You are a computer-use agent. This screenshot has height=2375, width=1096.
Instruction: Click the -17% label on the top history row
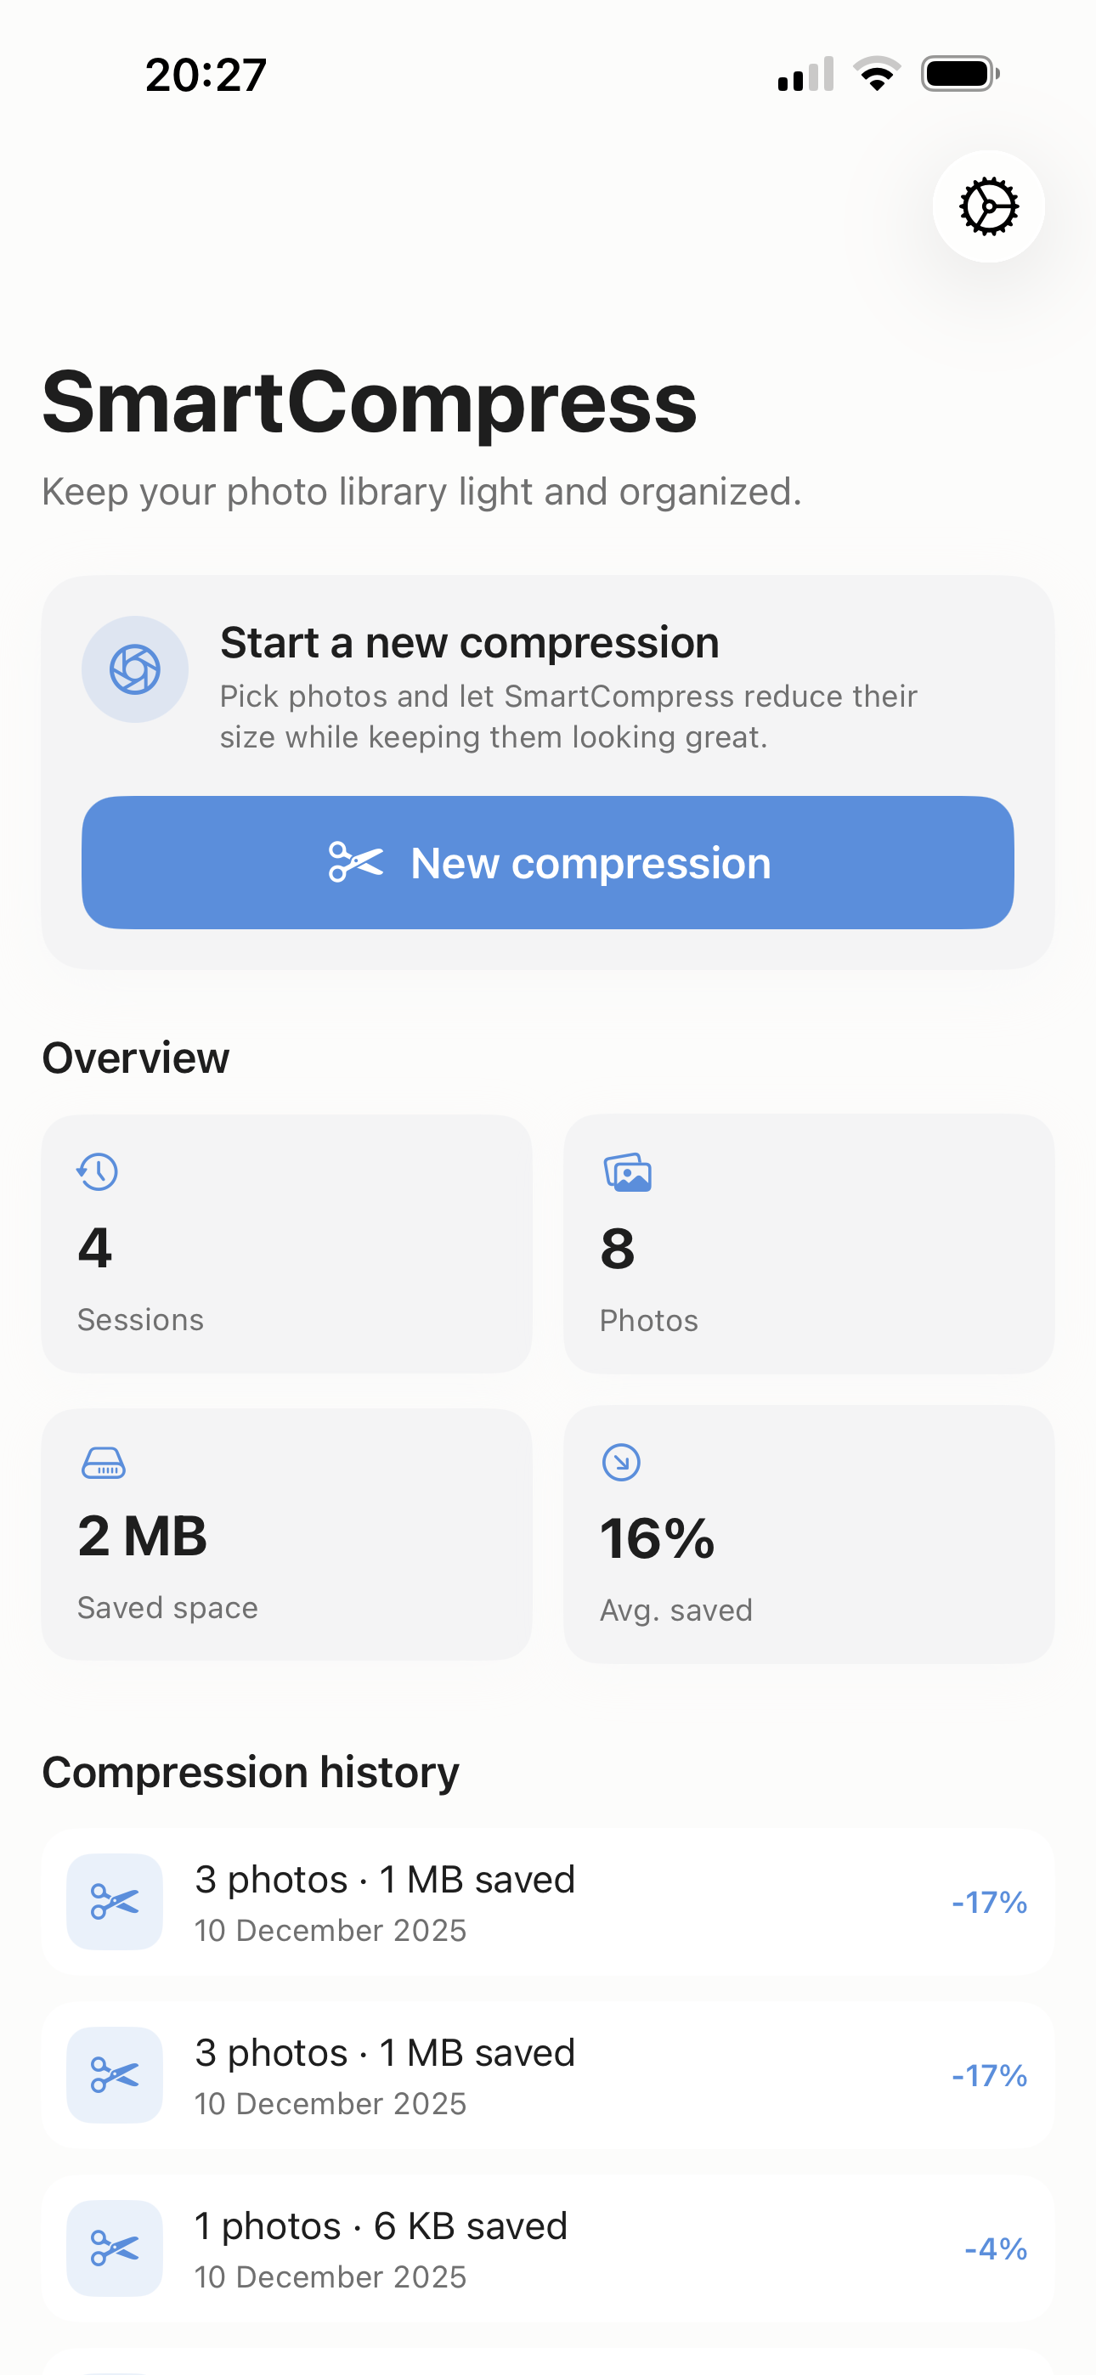[988, 1902]
